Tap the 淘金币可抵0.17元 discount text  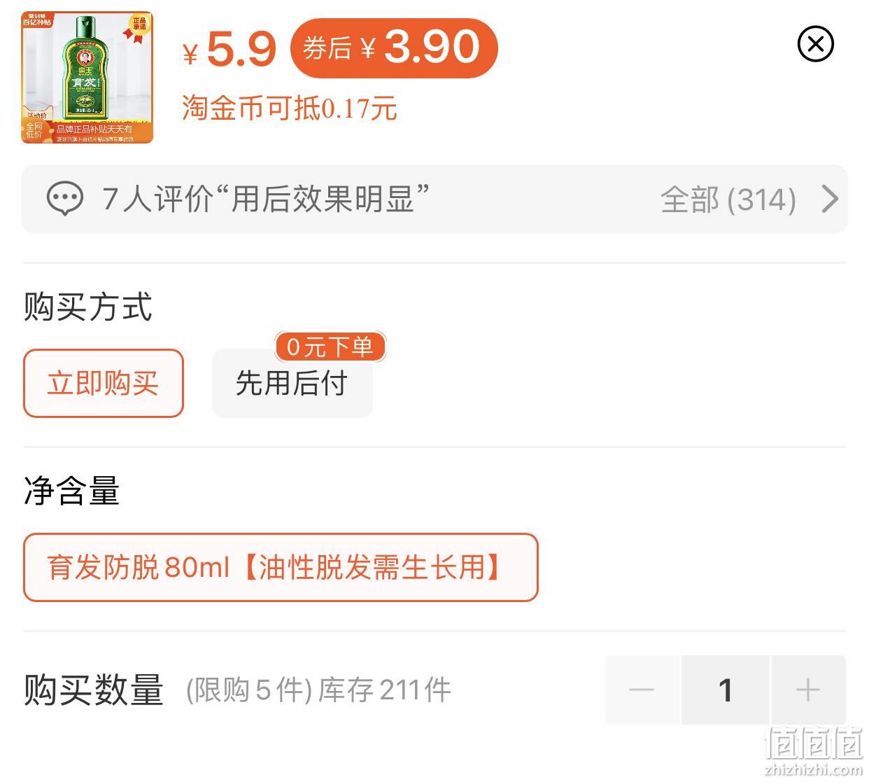click(x=290, y=109)
